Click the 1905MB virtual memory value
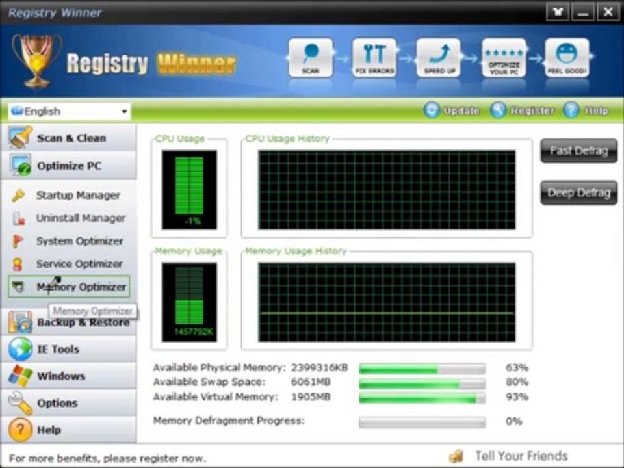624x468 pixels. (311, 396)
